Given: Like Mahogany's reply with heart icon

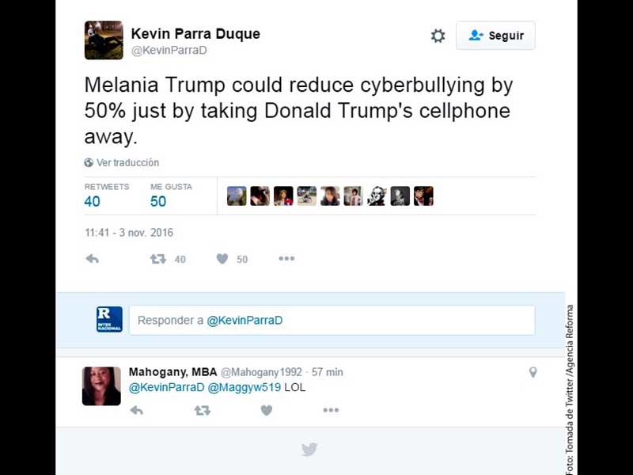Looking at the screenshot, I should coord(267,410).
